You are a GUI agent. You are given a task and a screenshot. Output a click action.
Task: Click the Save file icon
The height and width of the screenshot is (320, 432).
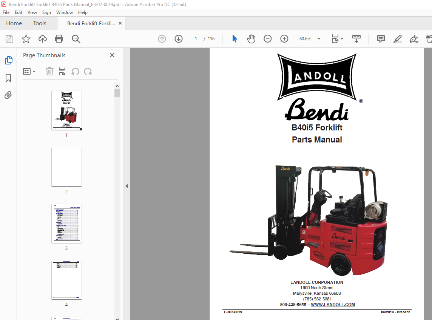pos(9,39)
